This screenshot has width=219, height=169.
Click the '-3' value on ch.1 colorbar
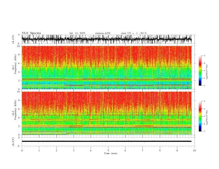click(x=204, y=56)
